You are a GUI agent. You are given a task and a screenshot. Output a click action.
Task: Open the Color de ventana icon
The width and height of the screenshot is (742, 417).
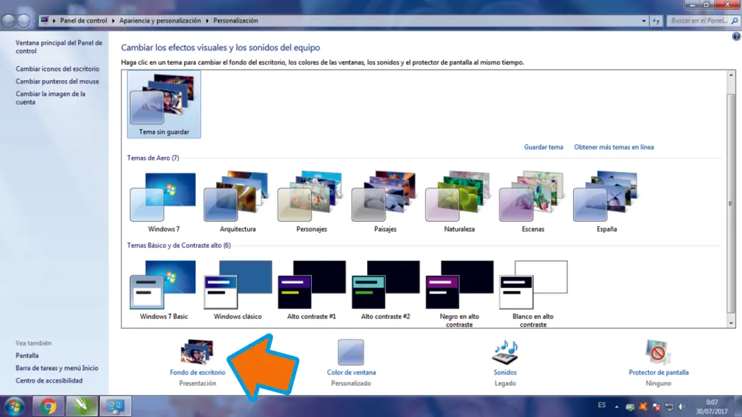click(x=351, y=352)
